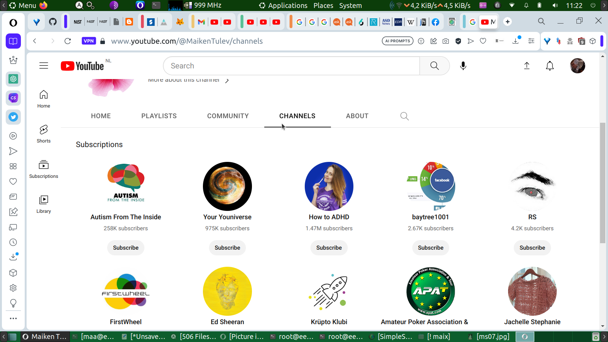Subscribe to How to ADHD

(329, 248)
